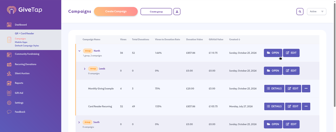View details for Card Reader Recurring
Viewport: 336px width, 132px height.
click(274, 107)
